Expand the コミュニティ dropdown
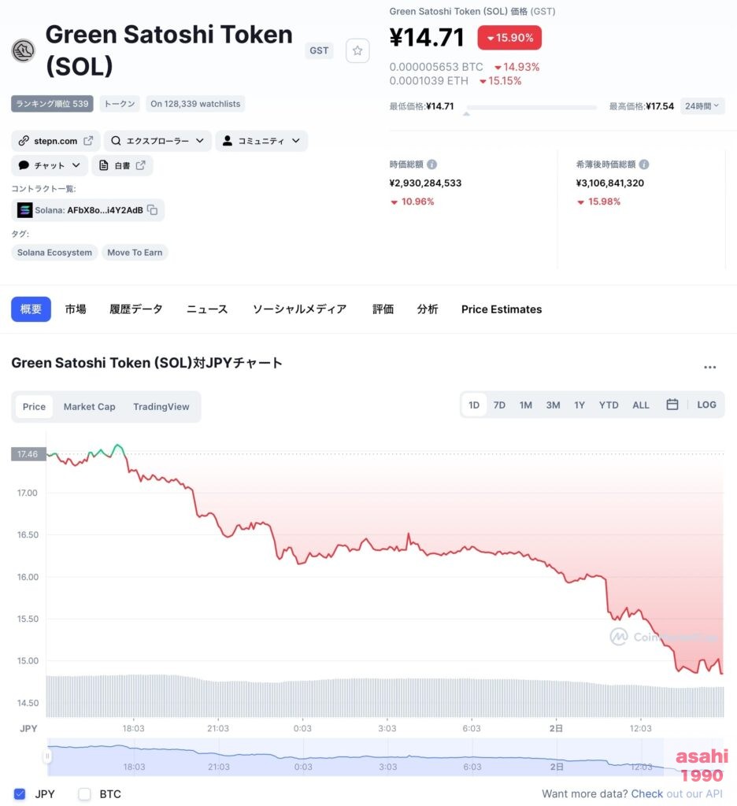This screenshot has height=806, width=737. pyautogui.click(x=261, y=141)
